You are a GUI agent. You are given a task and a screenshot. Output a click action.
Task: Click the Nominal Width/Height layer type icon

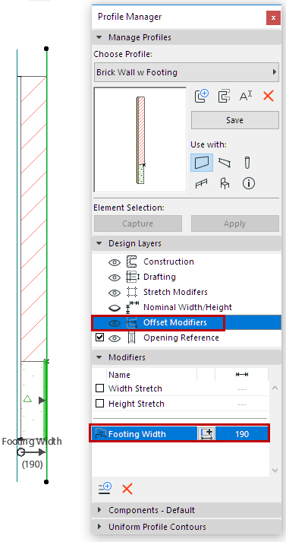(133, 307)
